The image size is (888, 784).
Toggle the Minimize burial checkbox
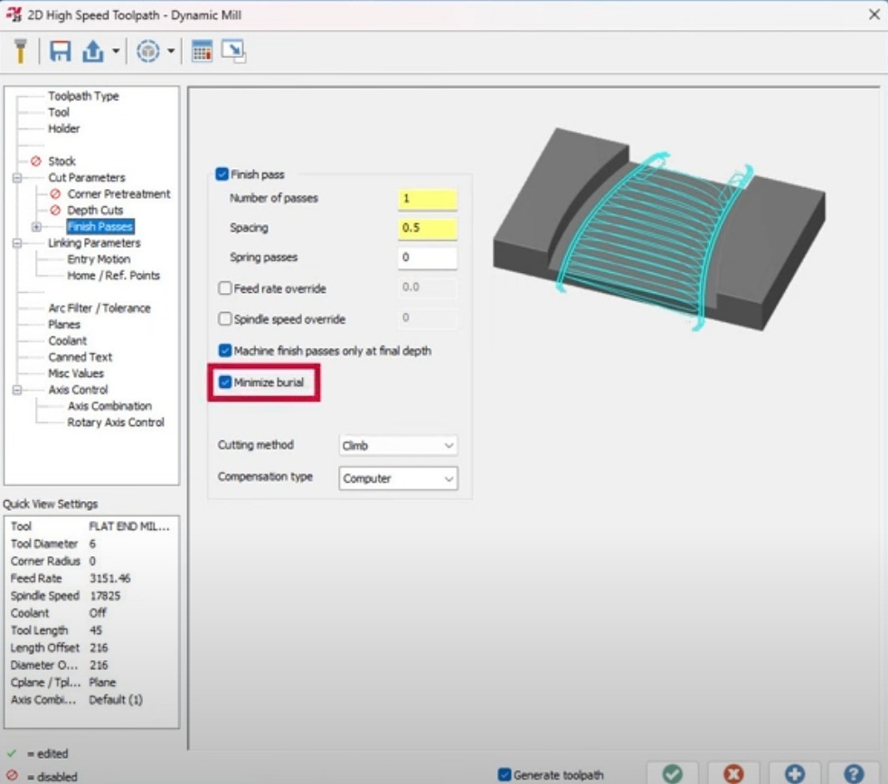225,383
